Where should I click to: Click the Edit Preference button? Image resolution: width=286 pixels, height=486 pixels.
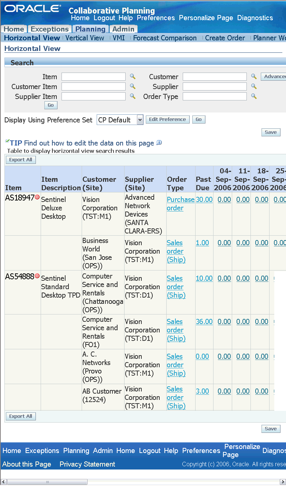167,119
